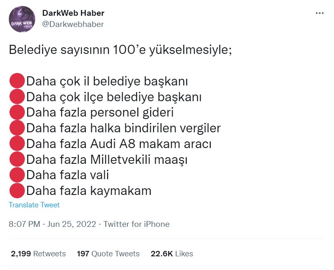Select red circle before 'Daha fazla vali'

click(x=17, y=175)
